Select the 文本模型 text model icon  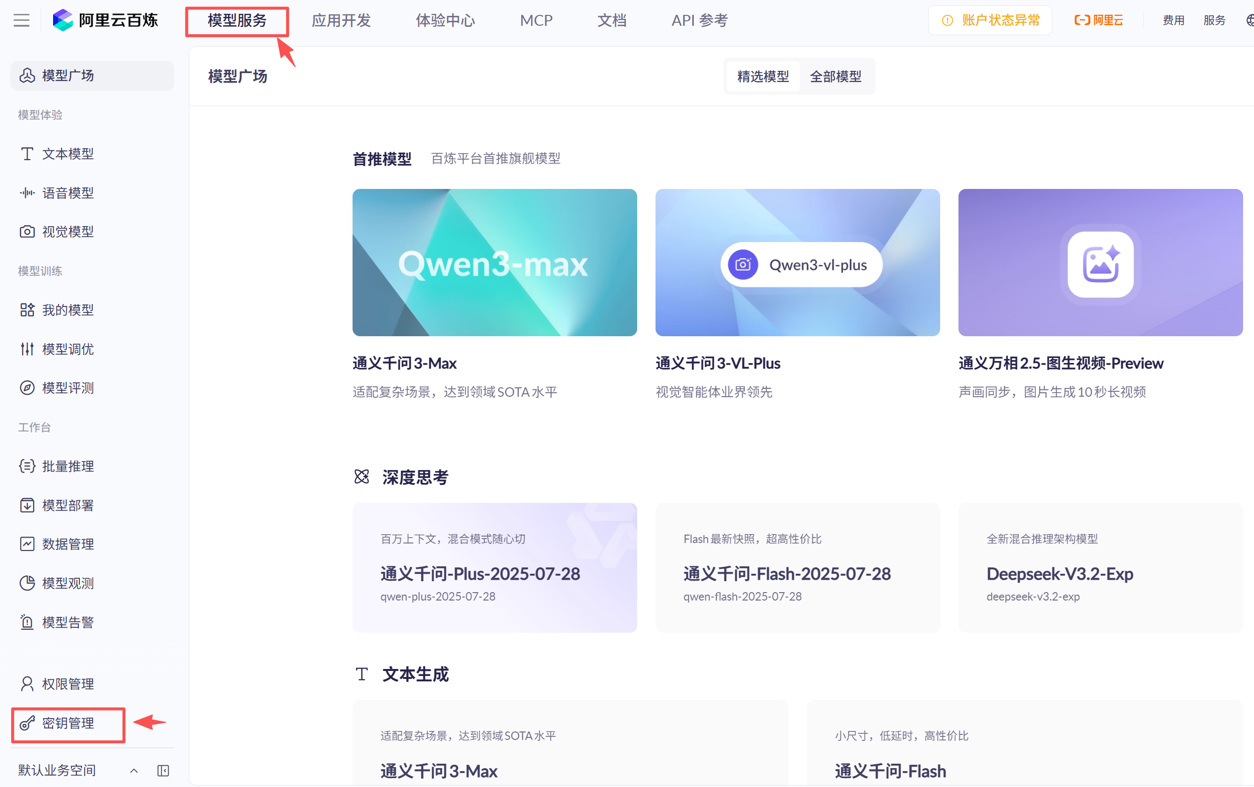coord(27,154)
